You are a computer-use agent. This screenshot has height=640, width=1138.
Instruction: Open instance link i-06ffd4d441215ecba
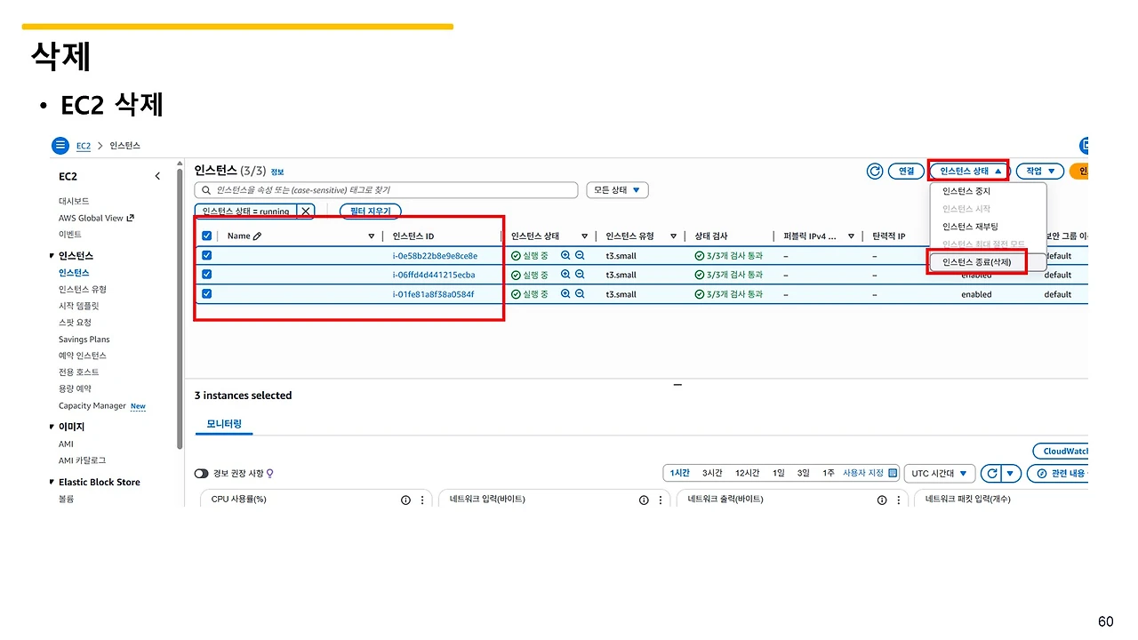[x=434, y=276]
